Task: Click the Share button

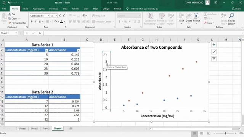Action: point(236,9)
